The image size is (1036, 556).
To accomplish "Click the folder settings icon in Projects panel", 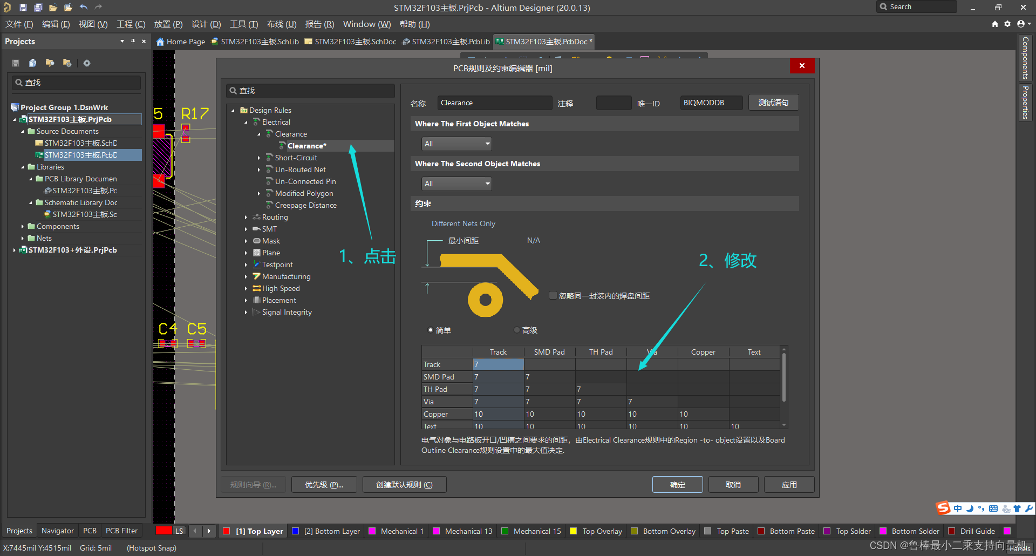I will tap(67, 63).
